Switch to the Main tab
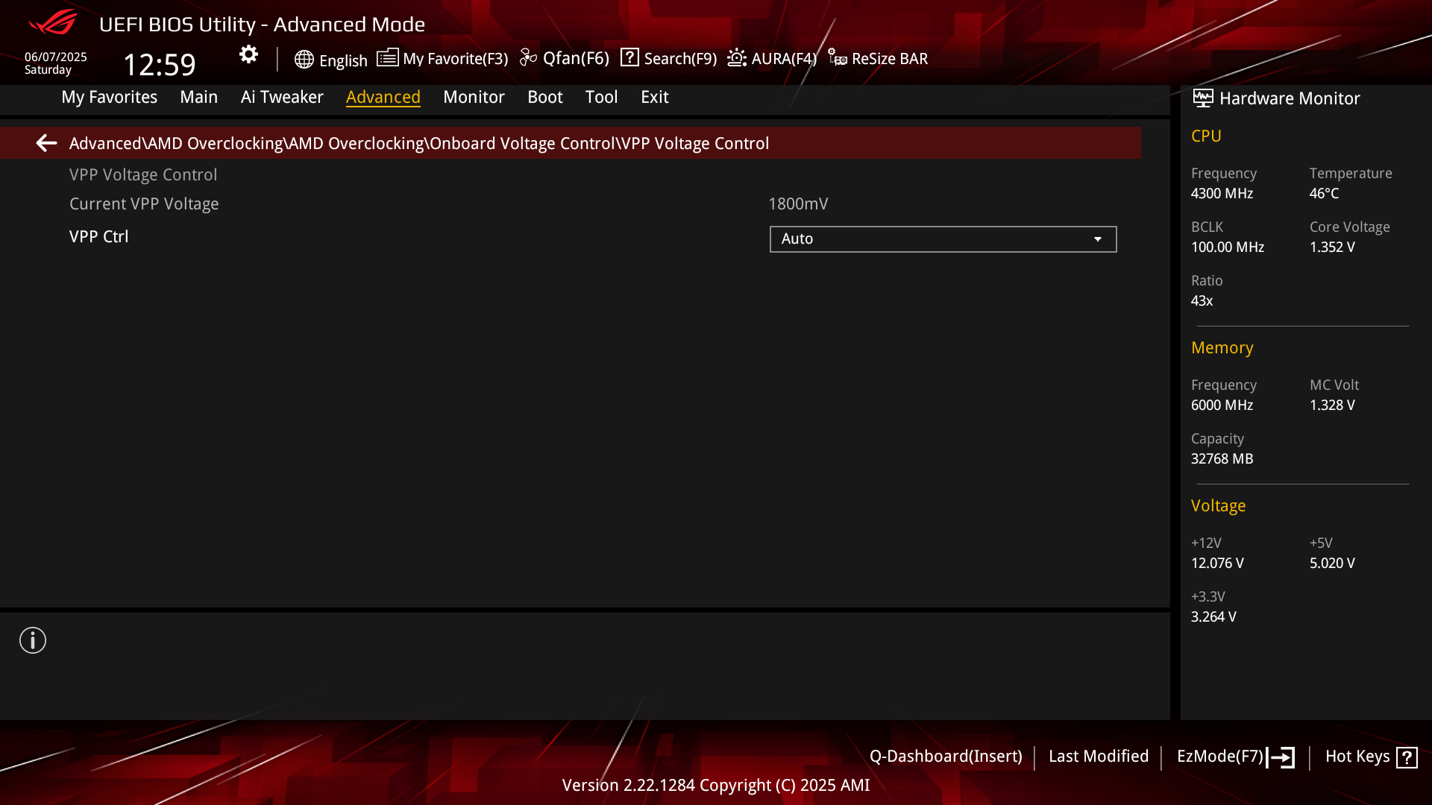Viewport: 1432px width, 805px height. 198,97
